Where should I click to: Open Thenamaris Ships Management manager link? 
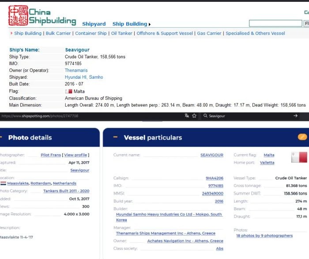[166, 233]
